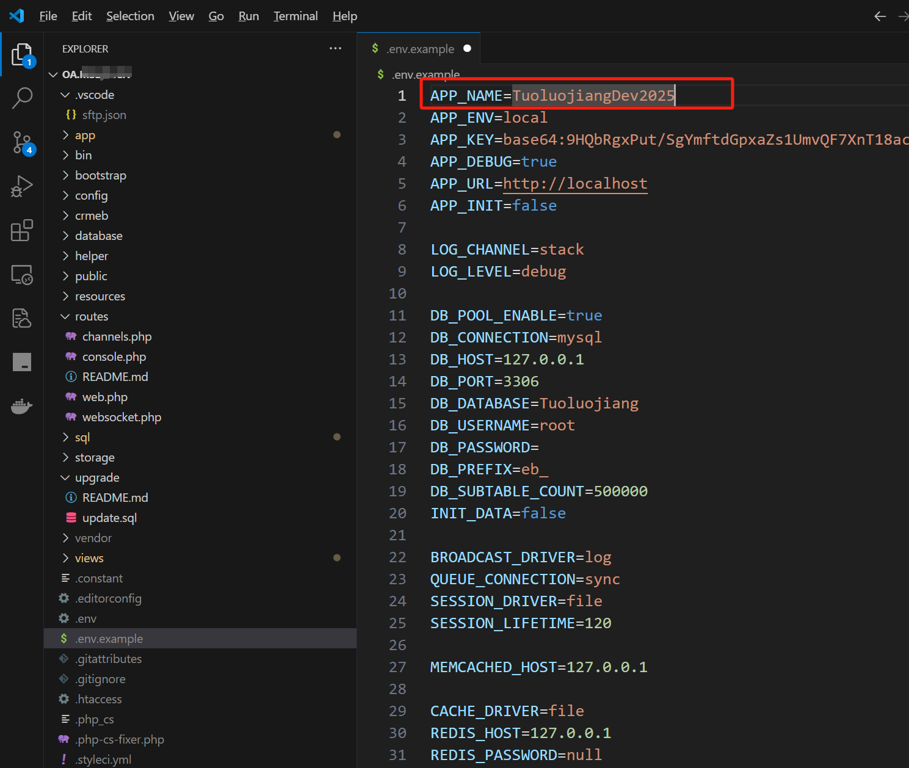
Task: Open the .editorconfig file
Action: pyautogui.click(x=200, y=598)
